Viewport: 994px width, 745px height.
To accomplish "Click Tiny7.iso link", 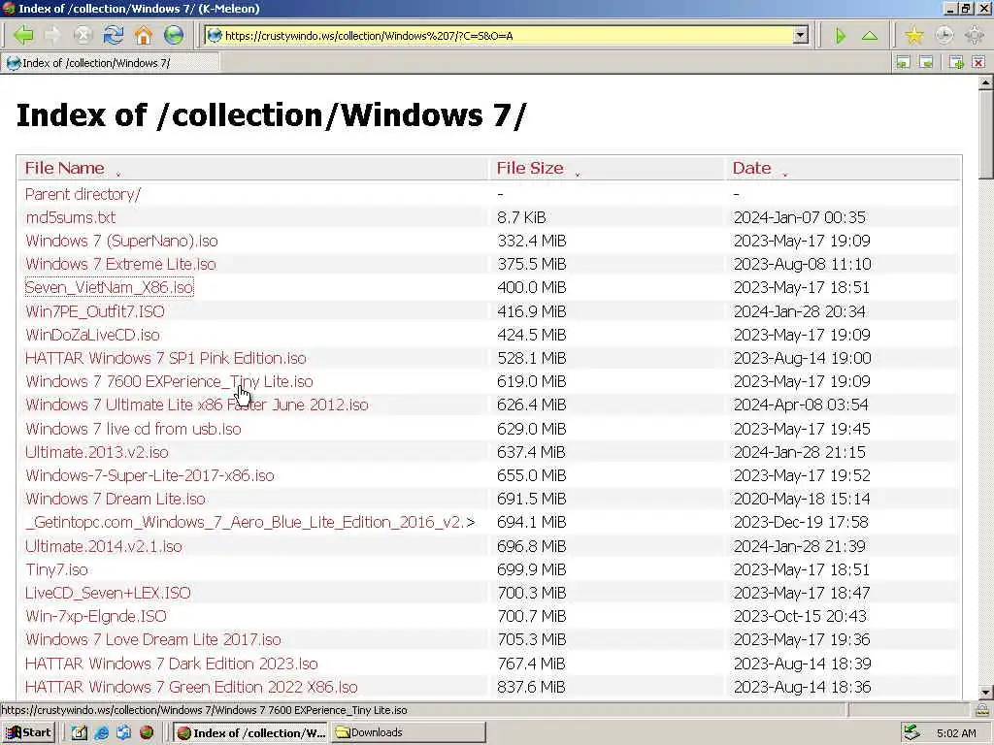I will pos(56,569).
